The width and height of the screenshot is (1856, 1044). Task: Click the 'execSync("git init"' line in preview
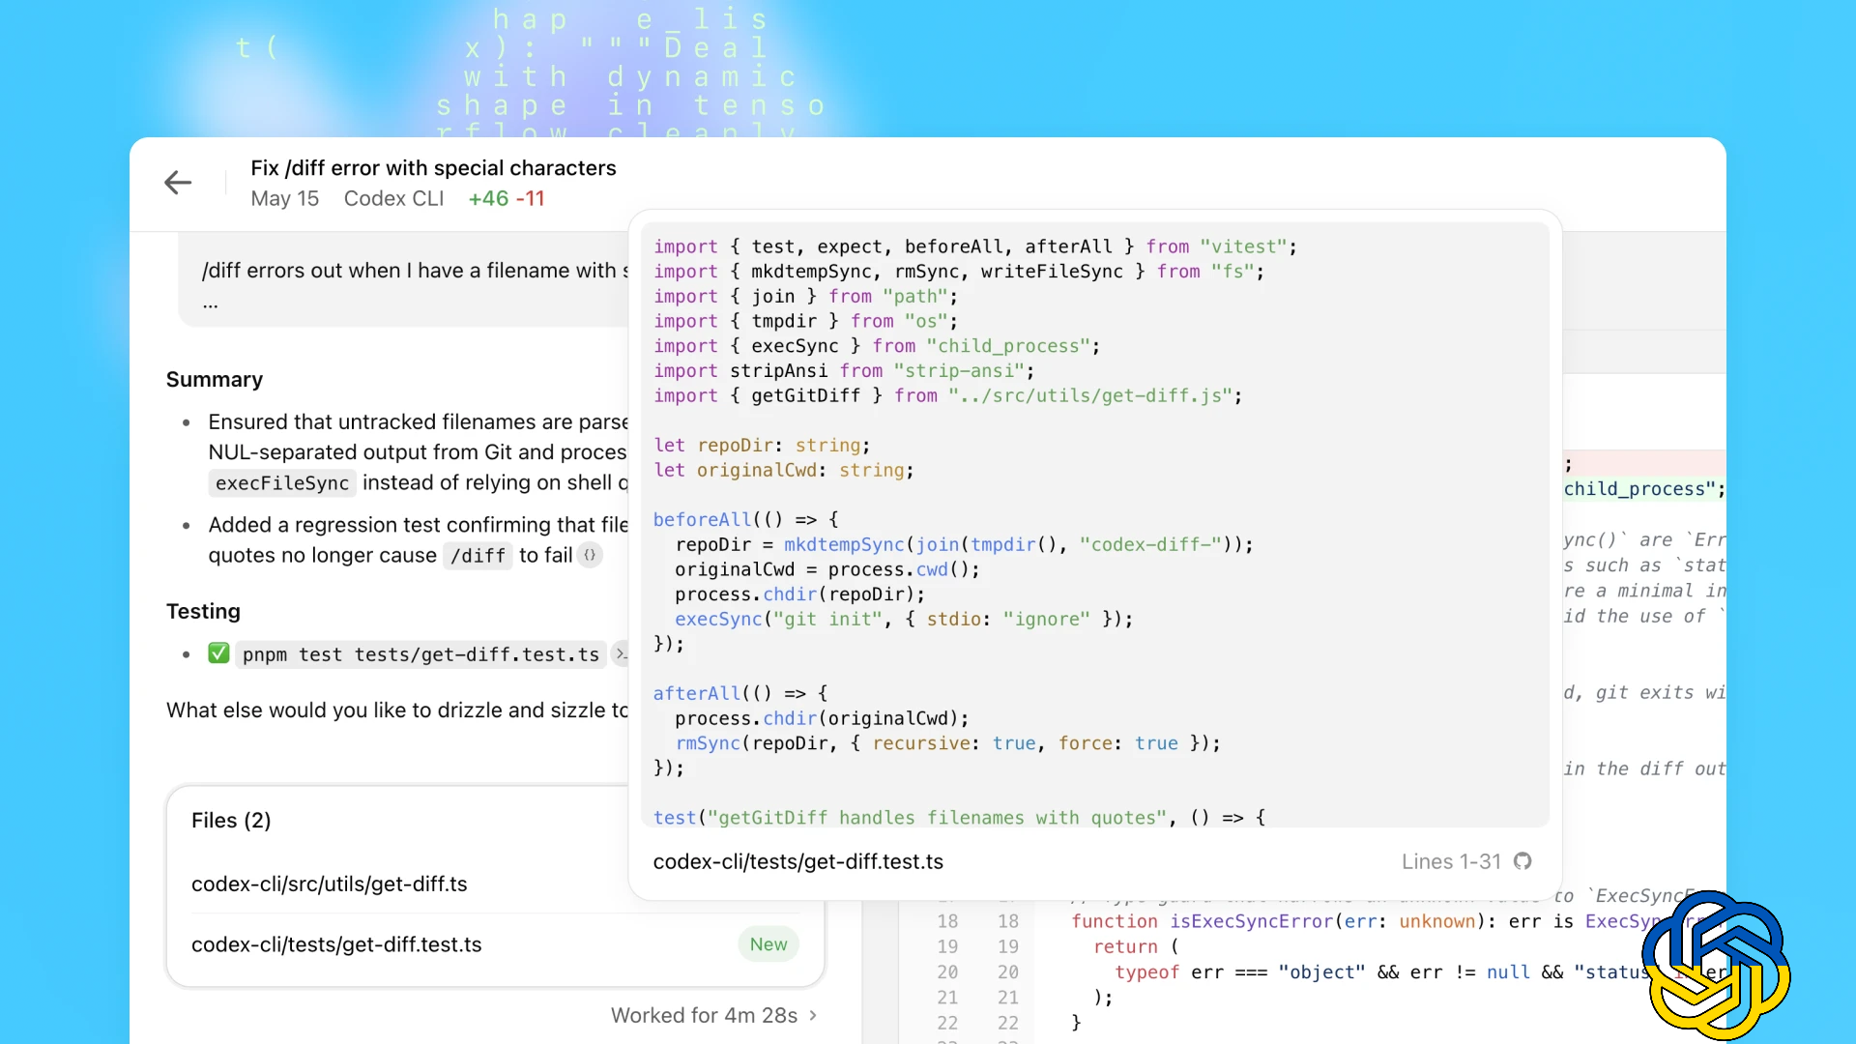(x=903, y=619)
